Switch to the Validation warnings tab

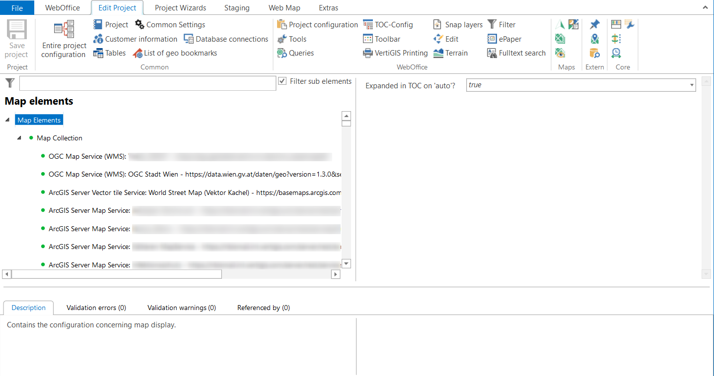pos(181,308)
